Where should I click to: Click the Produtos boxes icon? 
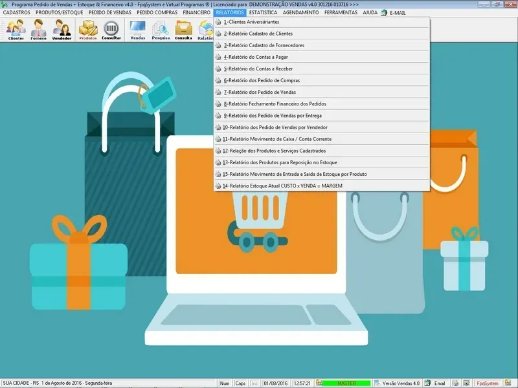[x=88, y=30]
